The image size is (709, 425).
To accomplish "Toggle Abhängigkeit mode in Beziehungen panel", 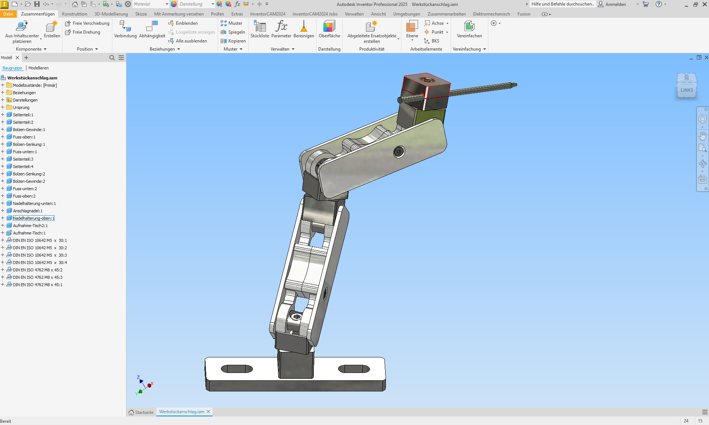I will [152, 30].
